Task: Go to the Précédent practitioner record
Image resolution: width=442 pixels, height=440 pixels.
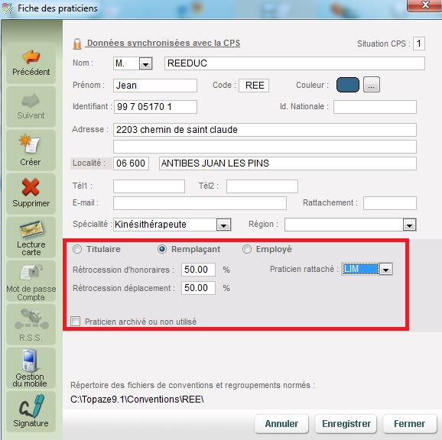Action: 31,63
